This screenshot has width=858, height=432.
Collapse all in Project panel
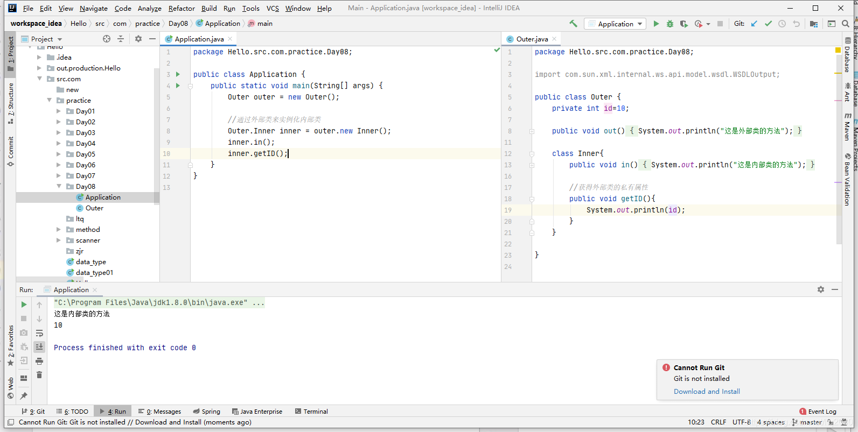(121, 39)
